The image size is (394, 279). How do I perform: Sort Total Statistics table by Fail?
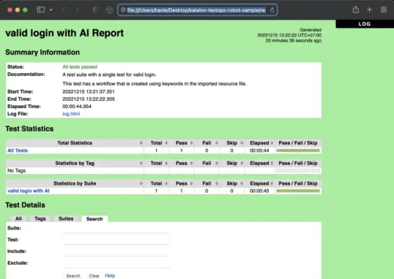pyautogui.click(x=207, y=143)
